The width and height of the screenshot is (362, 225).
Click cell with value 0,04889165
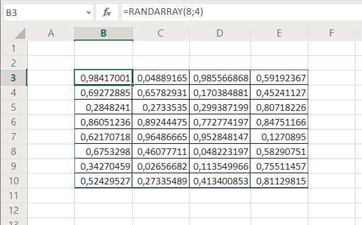161,78
